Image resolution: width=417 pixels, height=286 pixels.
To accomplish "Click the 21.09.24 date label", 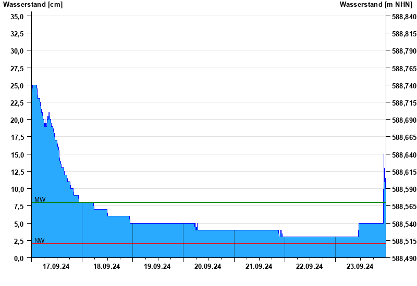I will point(259,266).
